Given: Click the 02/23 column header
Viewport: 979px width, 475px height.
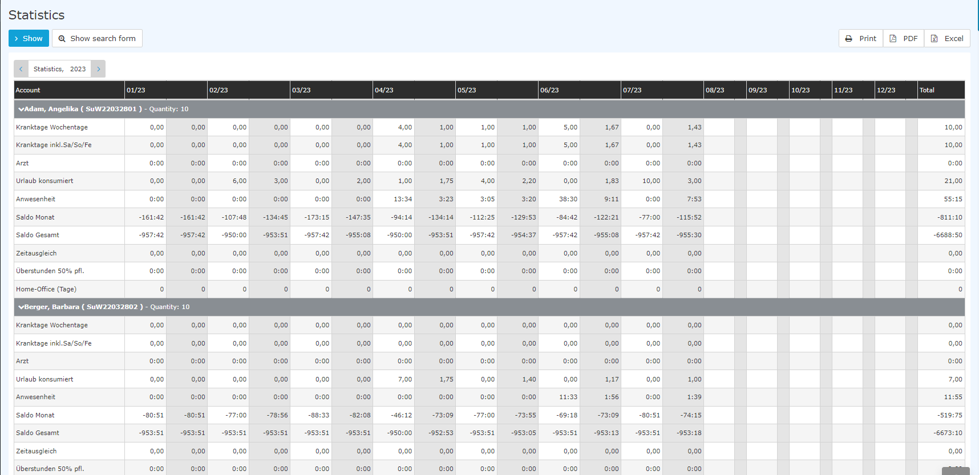Looking at the screenshot, I should click(x=249, y=90).
